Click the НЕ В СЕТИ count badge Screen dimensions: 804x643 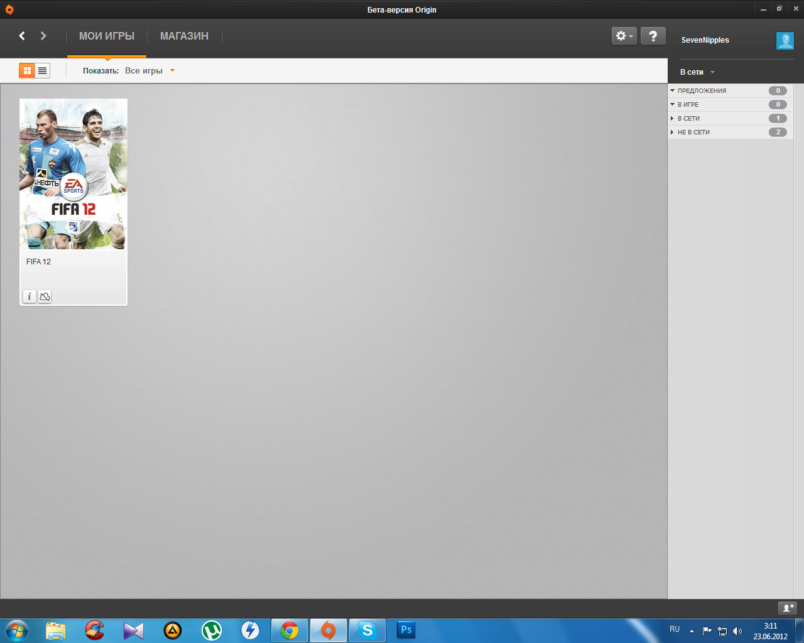coord(778,132)
